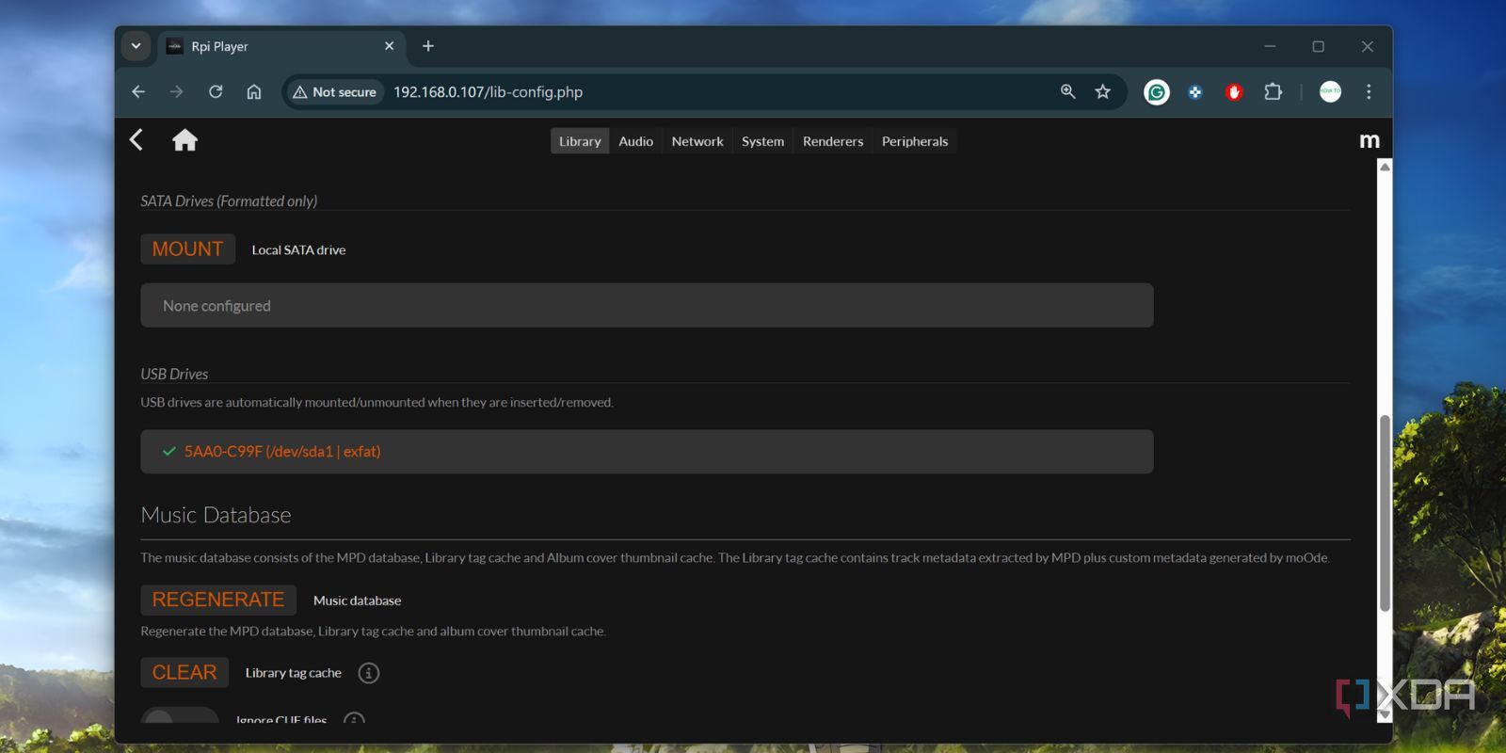This screenshot has height=753, width=1506.
Task: Click the 'Music Database' section heading
Action: pyautogui.click(x=216, y=515)
